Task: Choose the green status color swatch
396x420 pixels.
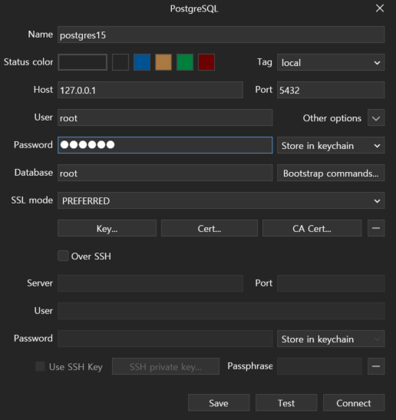Action: point(185,62)
